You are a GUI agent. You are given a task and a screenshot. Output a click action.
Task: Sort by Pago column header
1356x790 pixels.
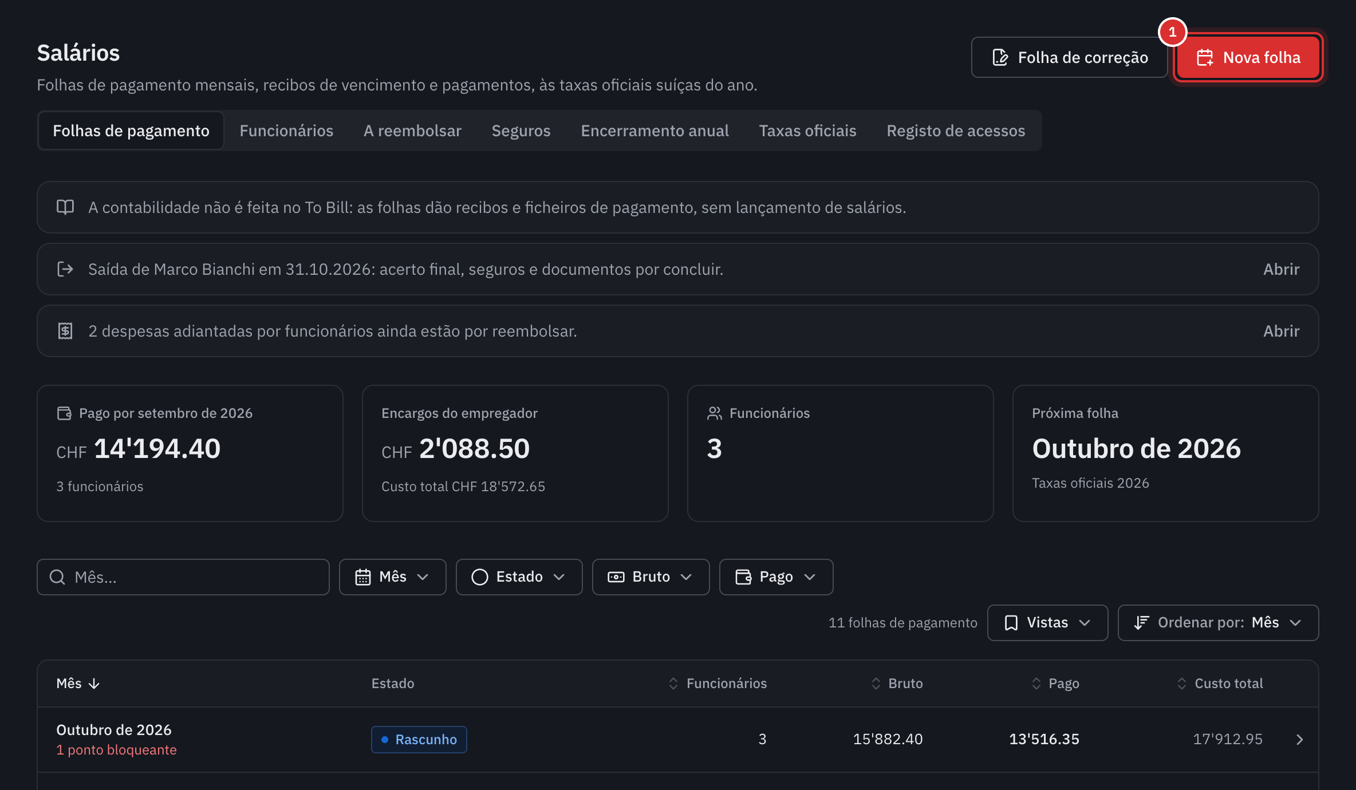click(x=1055, y=684)
